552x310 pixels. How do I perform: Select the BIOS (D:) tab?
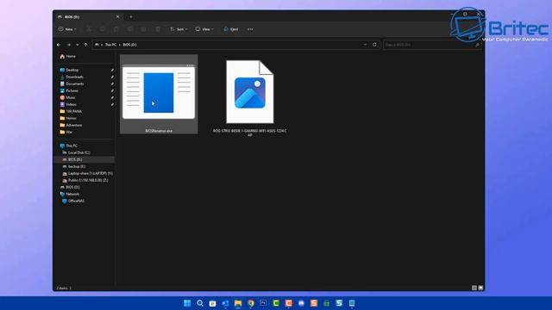[x=88, y=17]
